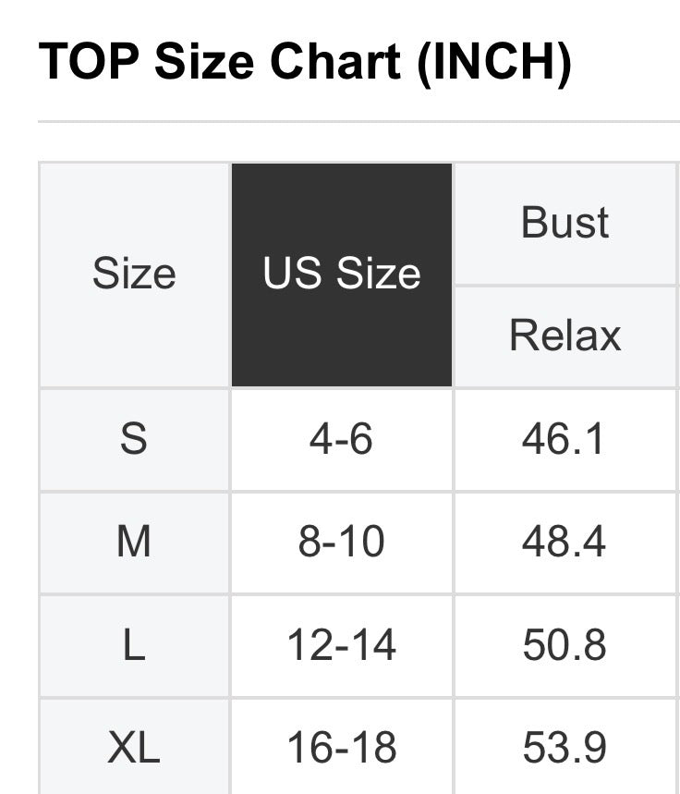Click the 12-14 US size cell
680x794 pixels.
342,645
